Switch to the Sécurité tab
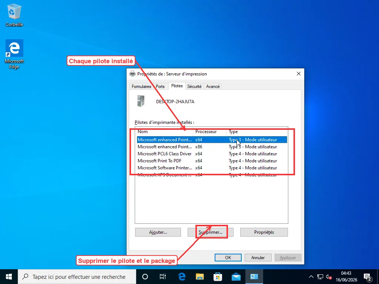Viewport: 379px width, 284px height. click(x=194, y=87)
